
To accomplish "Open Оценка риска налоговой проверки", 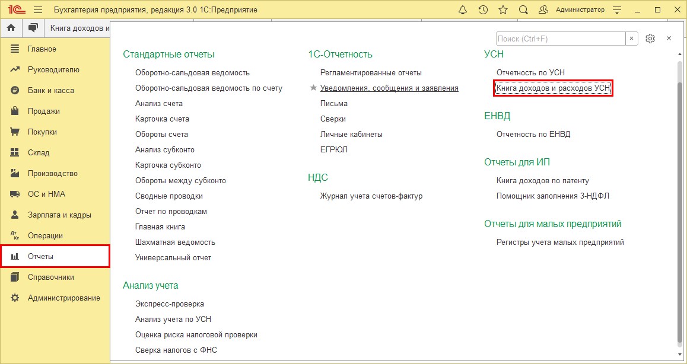I will (x=196, y=334).
